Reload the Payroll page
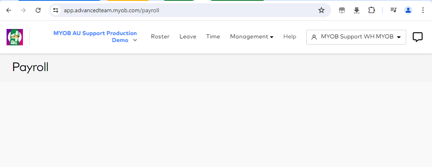 point(38,10)
